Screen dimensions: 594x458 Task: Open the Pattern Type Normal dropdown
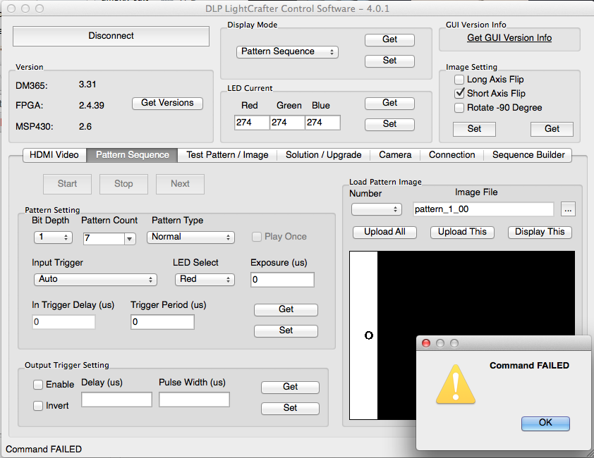[190, 237]
